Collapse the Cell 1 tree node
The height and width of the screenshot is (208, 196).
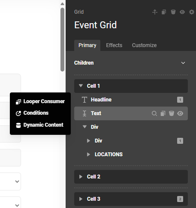81,86
